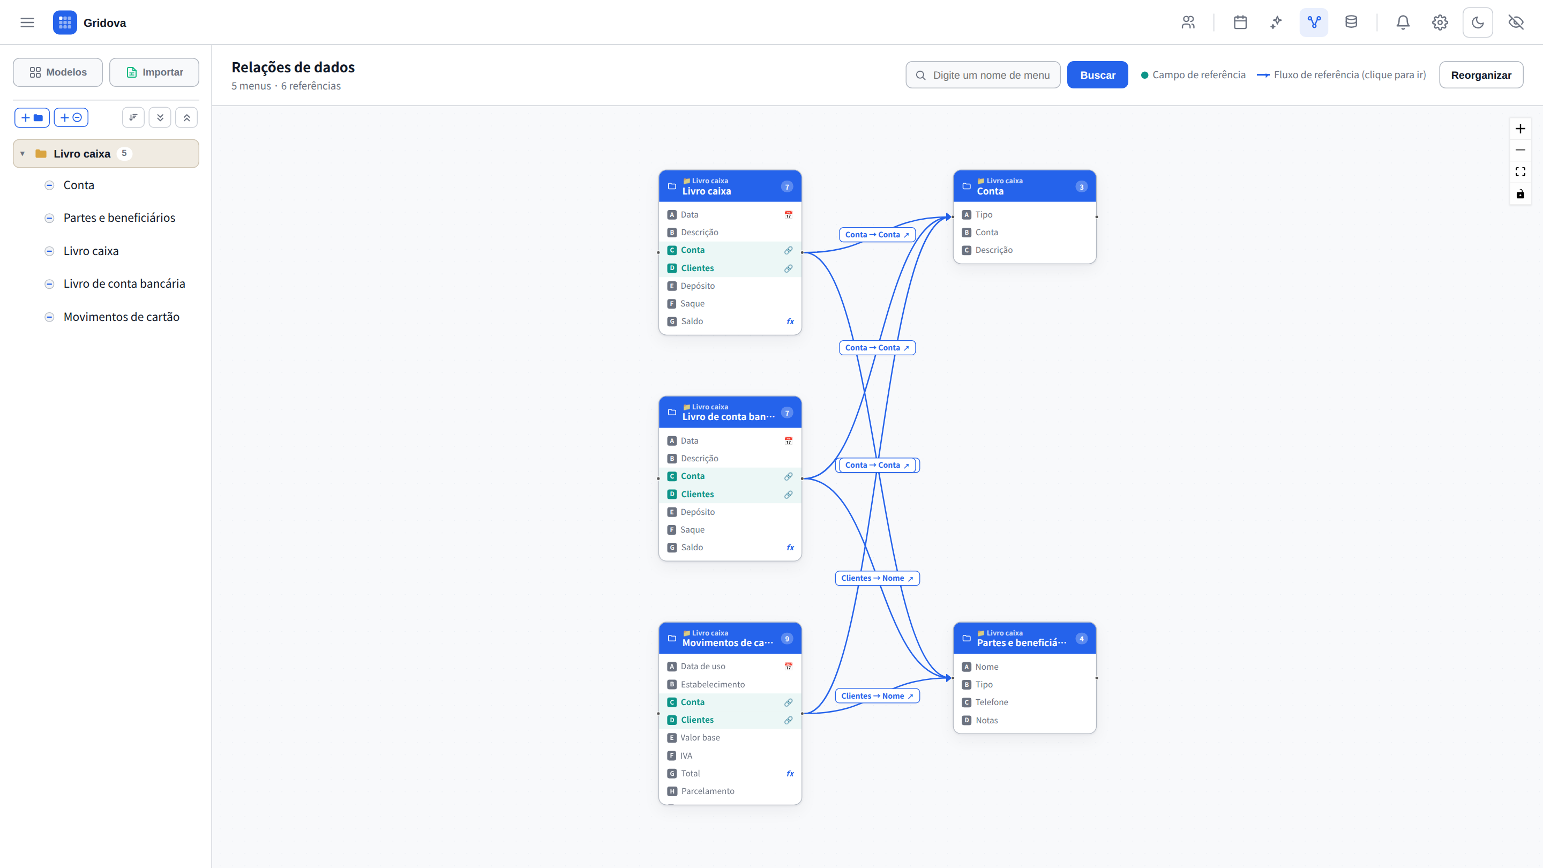Click the Reorganizar button

click(x=1481, y=75)
